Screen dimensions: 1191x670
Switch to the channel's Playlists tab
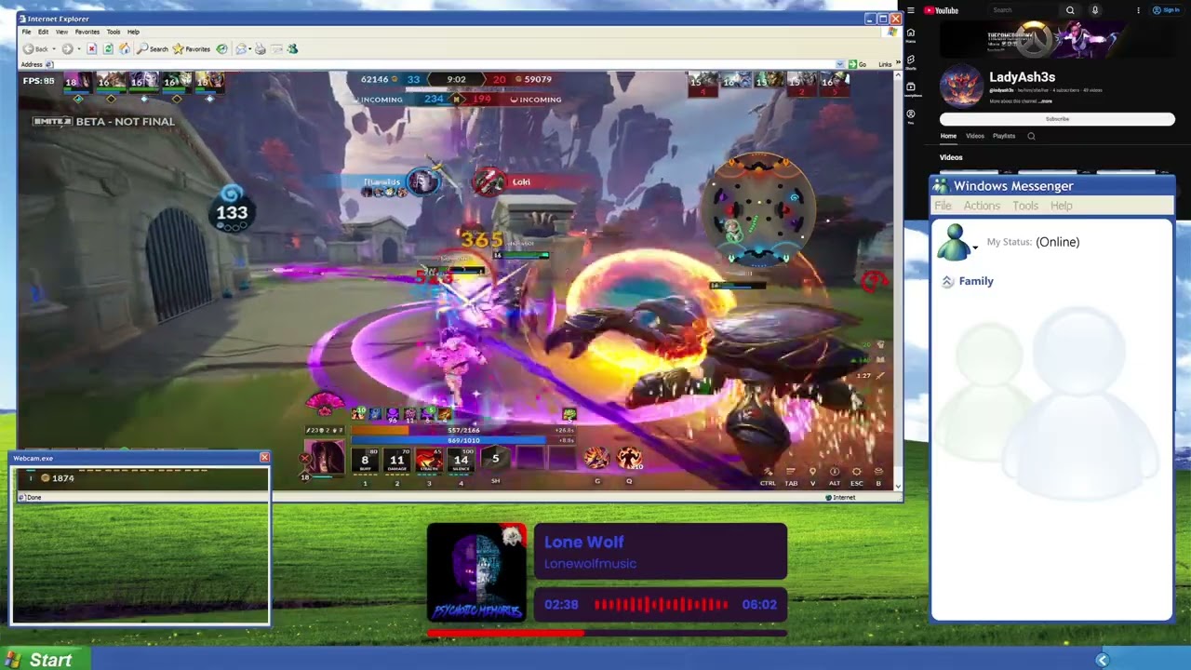(x=1004, y=136)
